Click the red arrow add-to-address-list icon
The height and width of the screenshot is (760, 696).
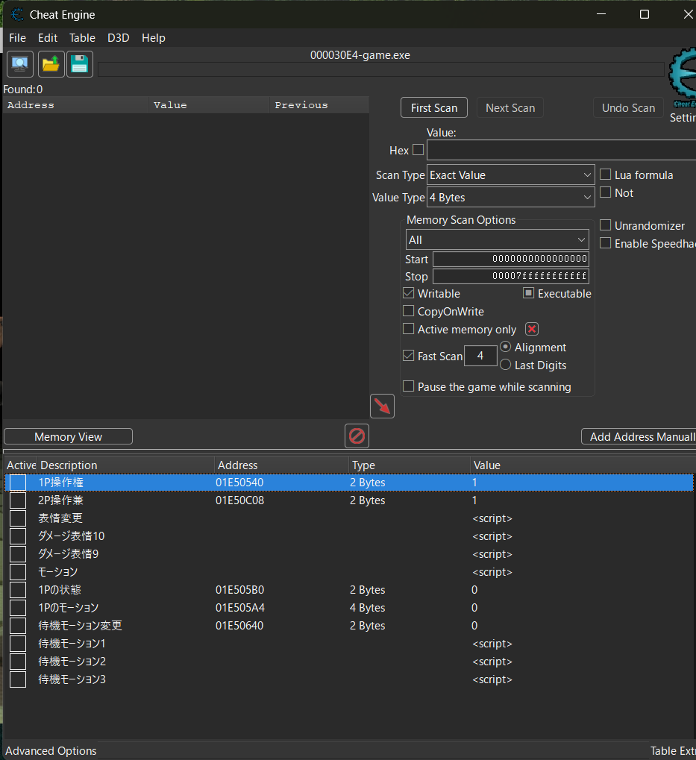382,406
